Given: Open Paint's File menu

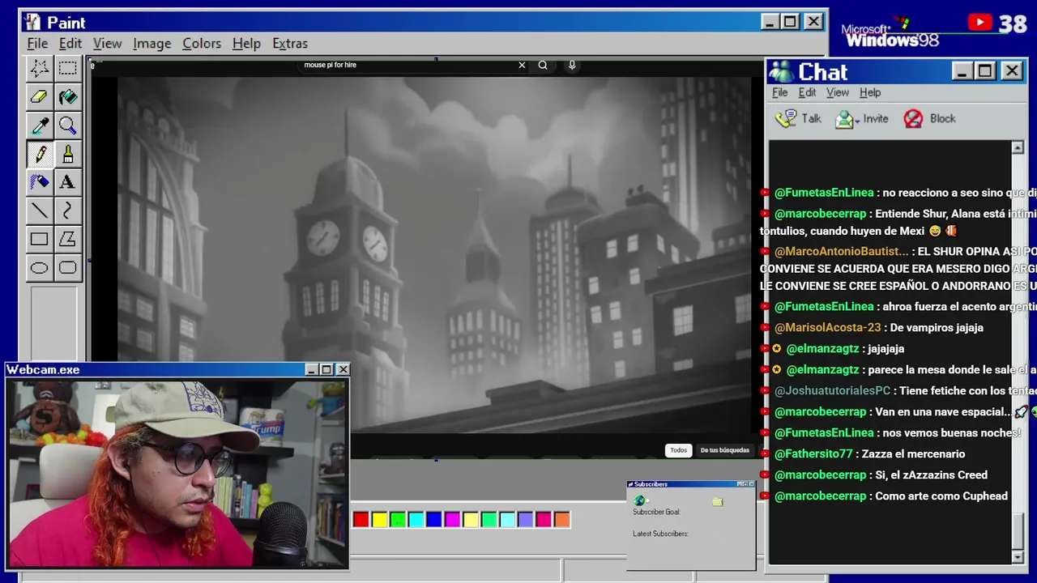Looking at the screenshot, I should pyautogui.click(x=37, y=43).
